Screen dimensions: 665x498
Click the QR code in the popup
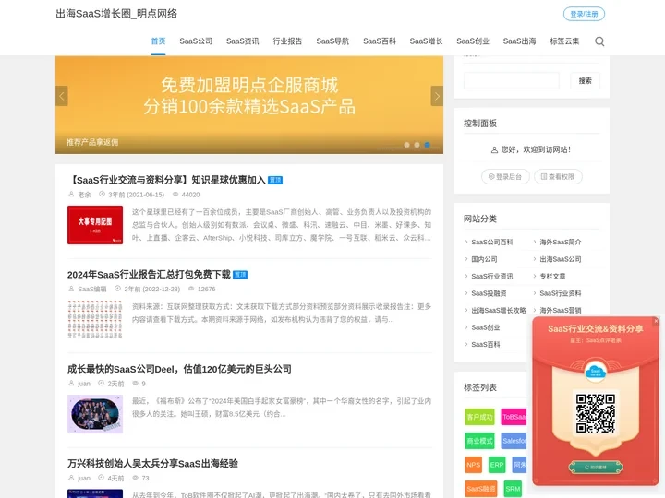595,413
